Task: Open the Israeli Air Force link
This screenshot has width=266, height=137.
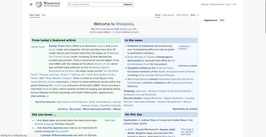Action: (165, 68)
